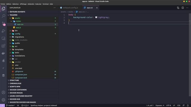
Task: Click the feedback icon in status bar
Action: [184, 106]
